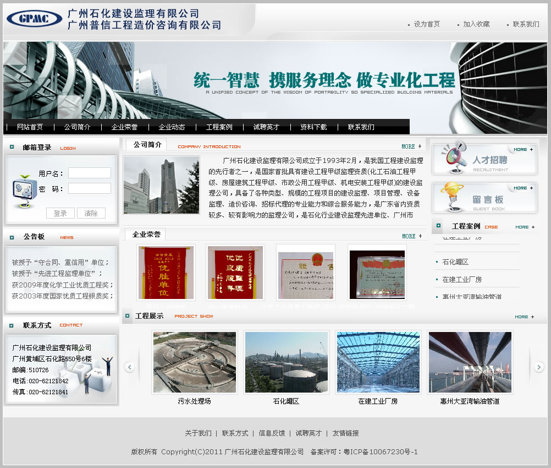The height and width of the screenshot is (468, 551).
Task: Click the megaphone recruitment banner icon
Action: pos(454,157)
